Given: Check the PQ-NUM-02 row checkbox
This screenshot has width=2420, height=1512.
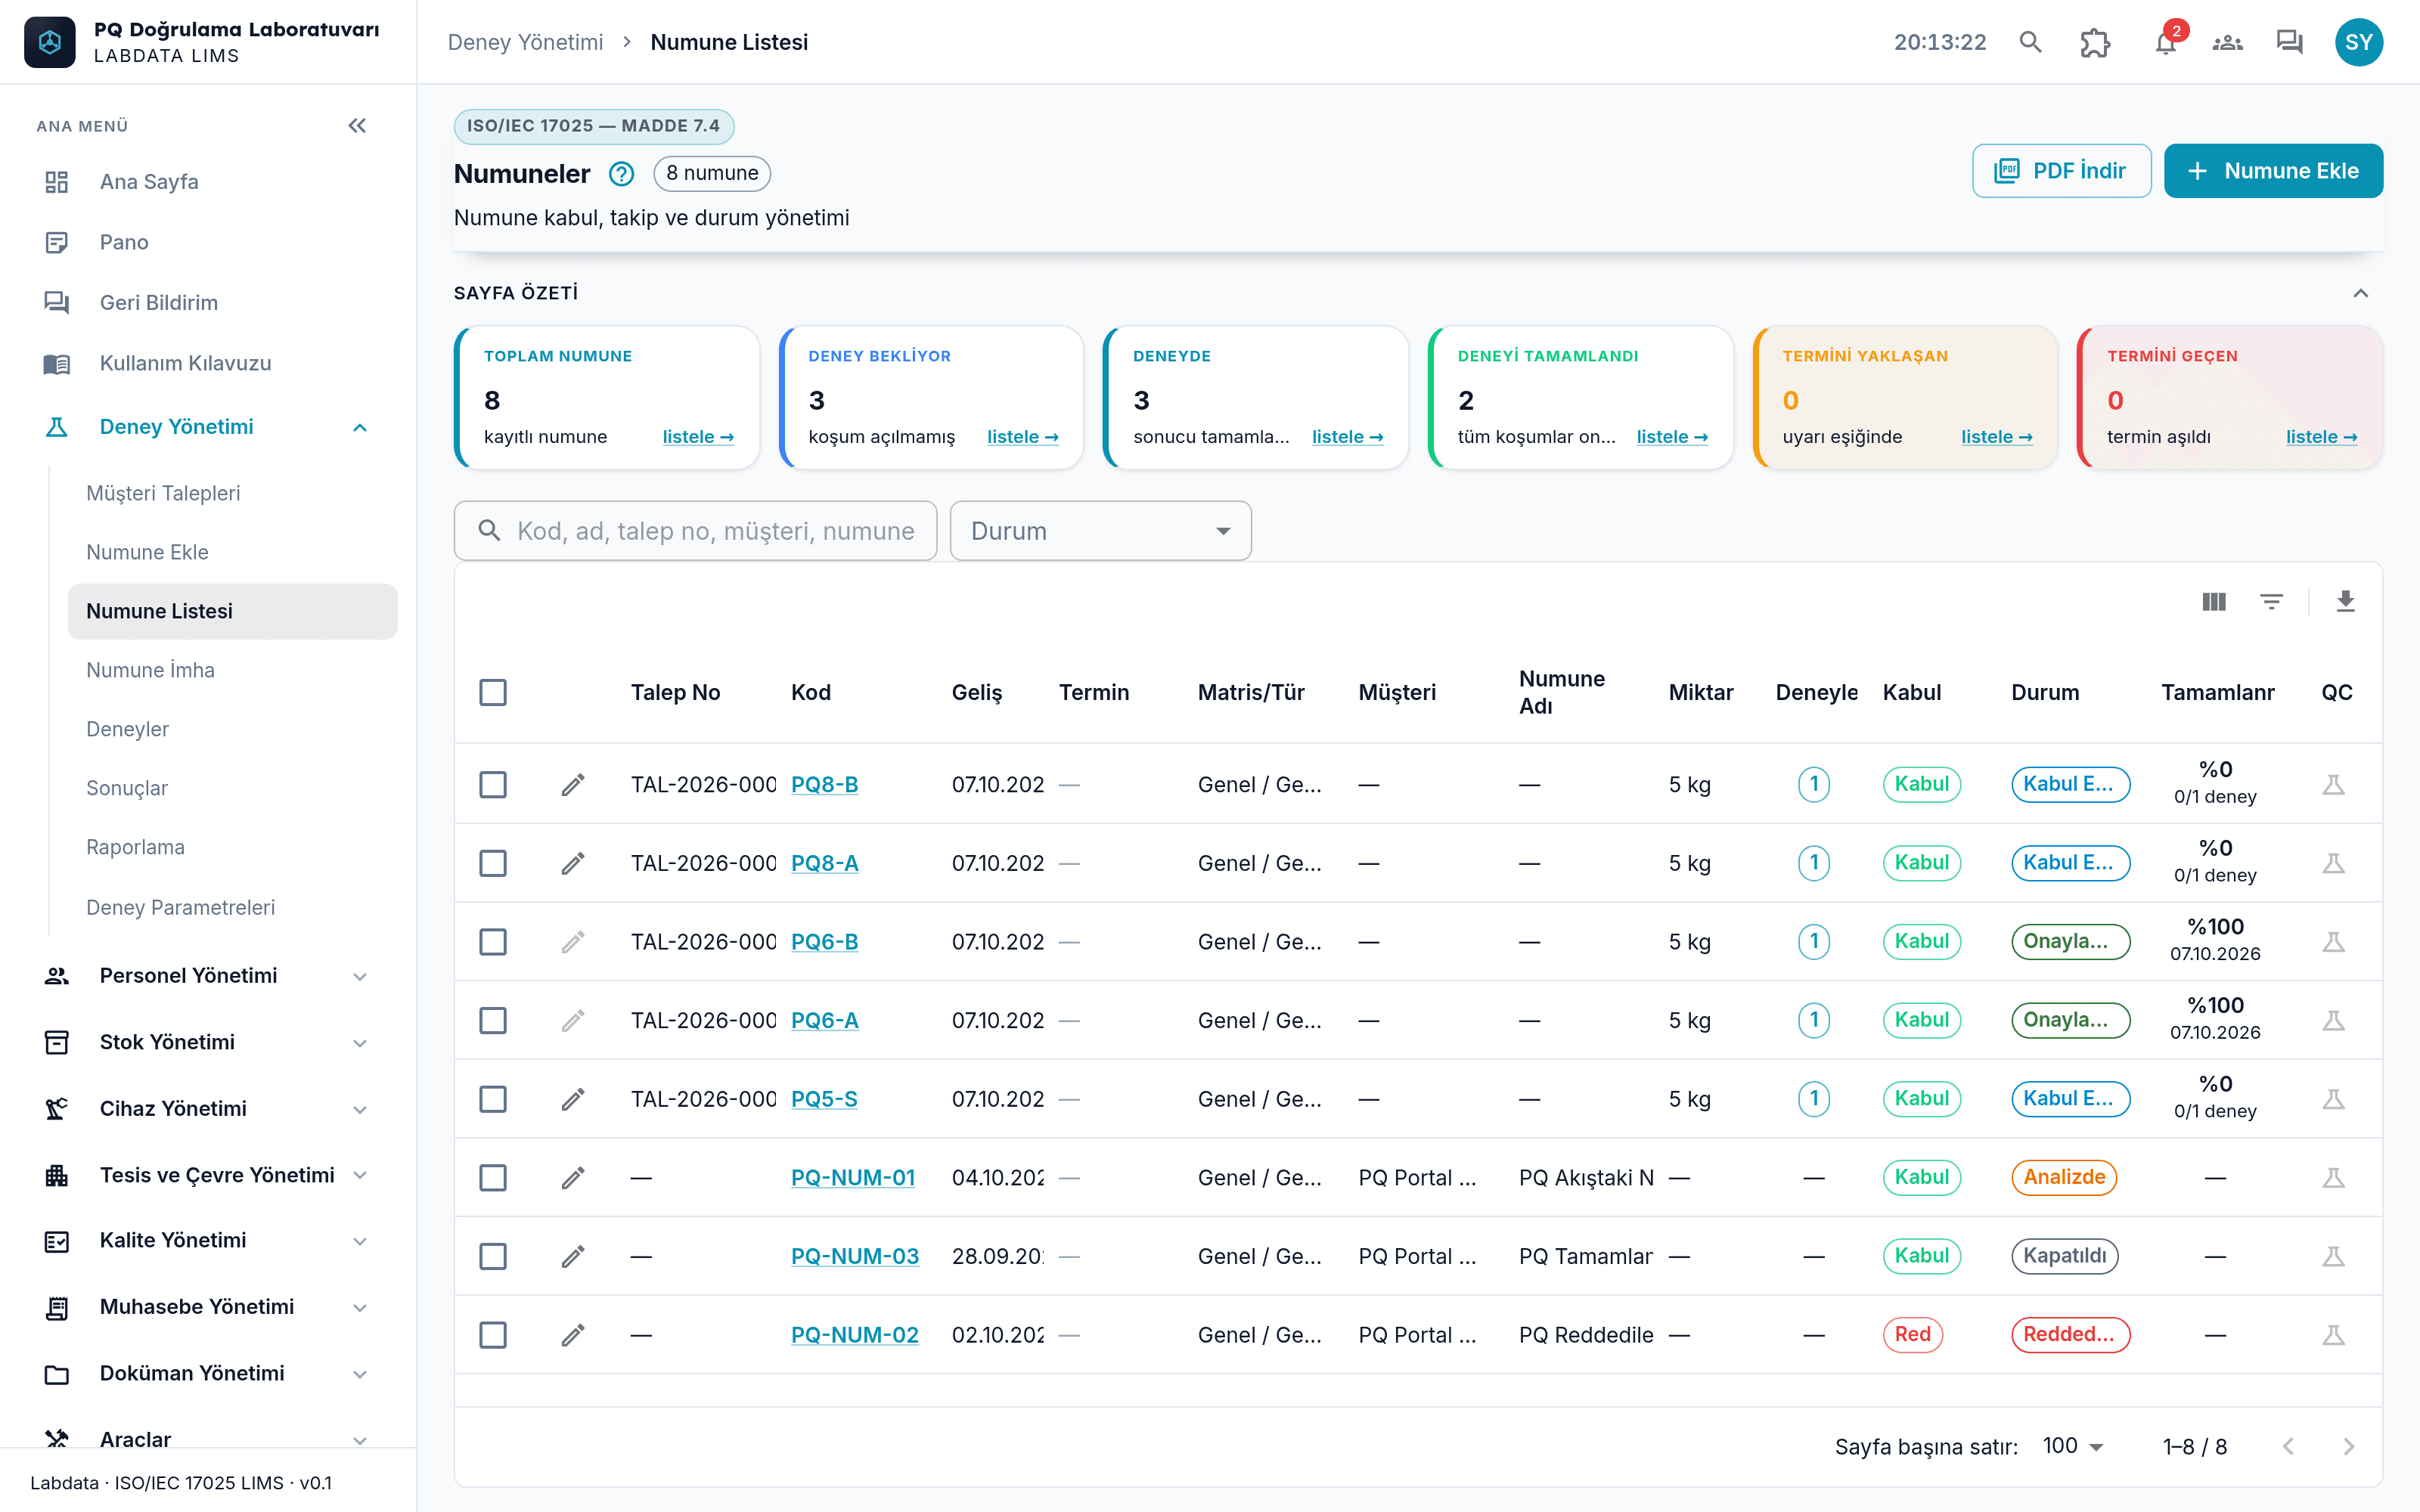Looking at the screenshot, I should click(493, 1335).
